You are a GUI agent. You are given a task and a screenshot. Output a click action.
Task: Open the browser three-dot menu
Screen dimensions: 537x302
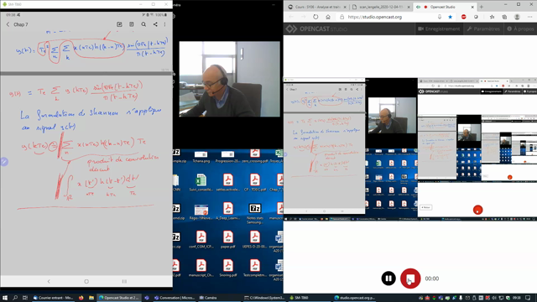coord(529,17)
